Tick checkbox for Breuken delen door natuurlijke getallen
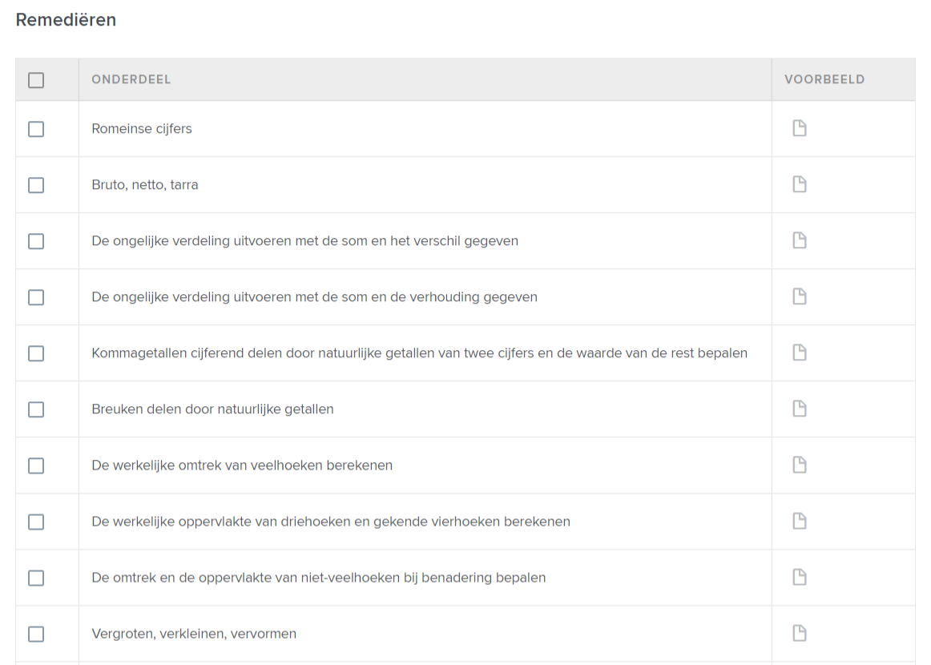Image resolution: width=931 pixels, height=665 pixels. [36, 409]
